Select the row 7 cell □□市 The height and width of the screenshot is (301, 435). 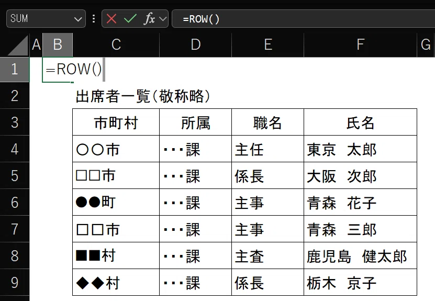click(x=116, y=229)
